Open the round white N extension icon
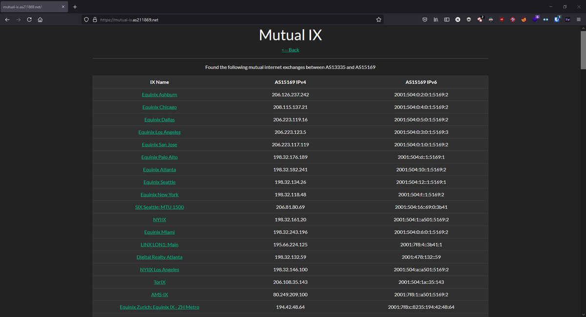The height and width of the screenshot is (317, 586). (458, 20)
